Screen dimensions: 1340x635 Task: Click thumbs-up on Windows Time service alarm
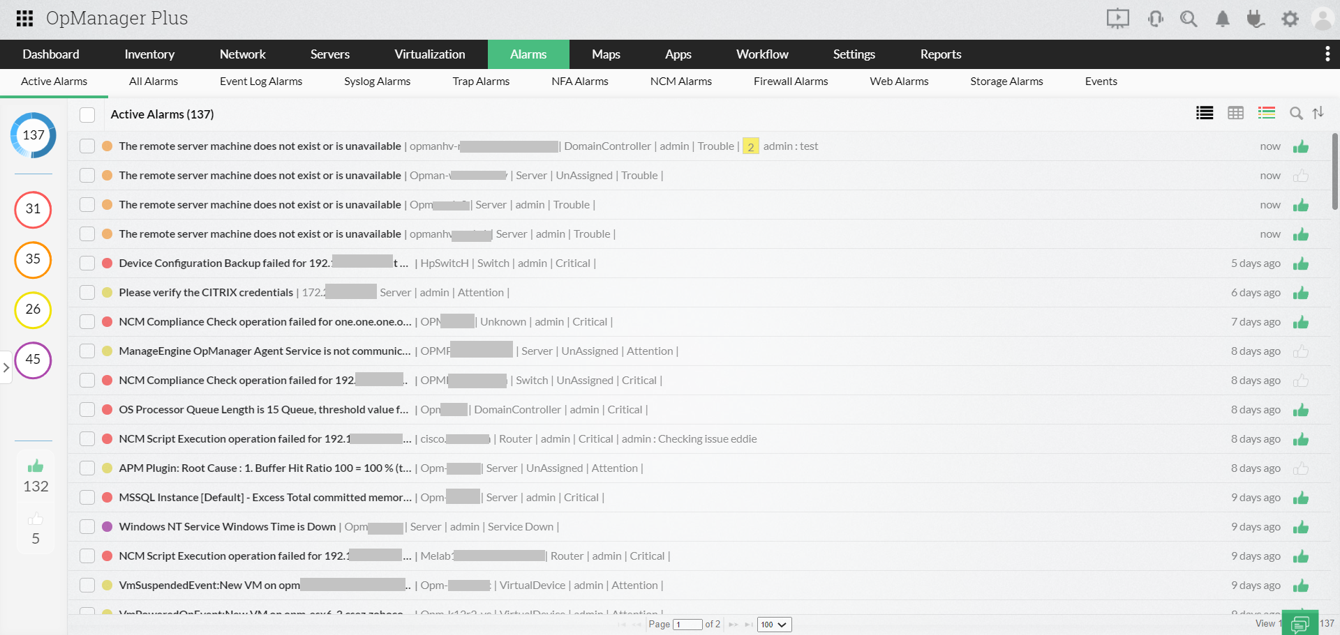[1300, 527]
